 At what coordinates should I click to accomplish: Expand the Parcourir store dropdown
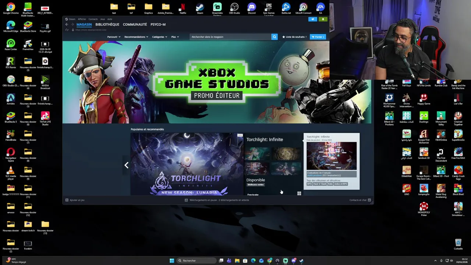(114, 37)
